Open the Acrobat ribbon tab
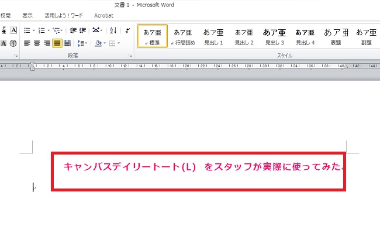Viewport: 380px width, 233px height. tap(103, 16)
